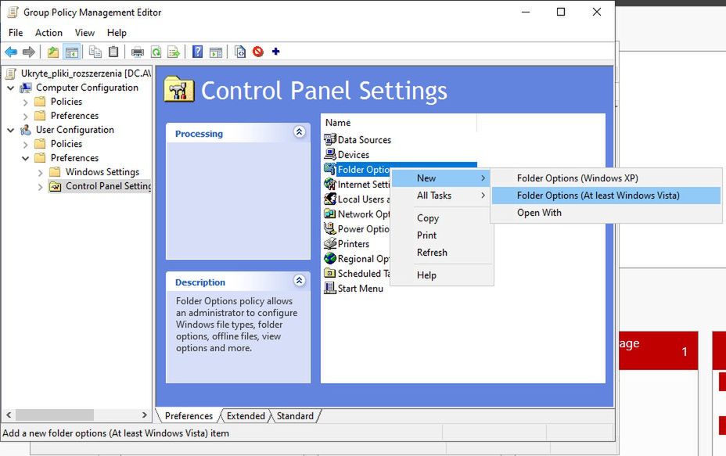Open the Help menu in menu bar
This screenshot has width=726, height=456.
117,33
